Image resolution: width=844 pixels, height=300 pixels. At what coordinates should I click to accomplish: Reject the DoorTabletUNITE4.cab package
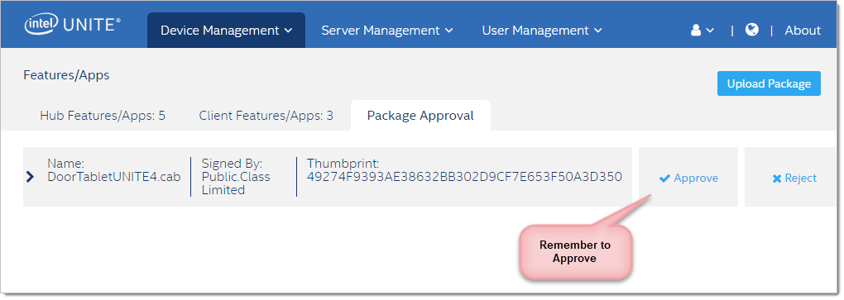[794, 178]
